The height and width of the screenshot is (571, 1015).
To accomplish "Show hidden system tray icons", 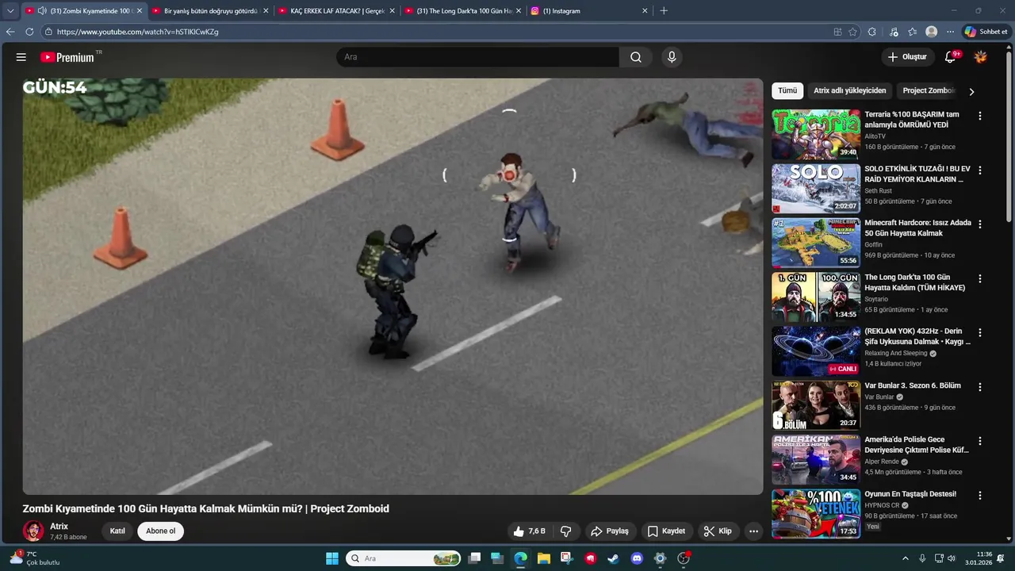I will (906, 558).
